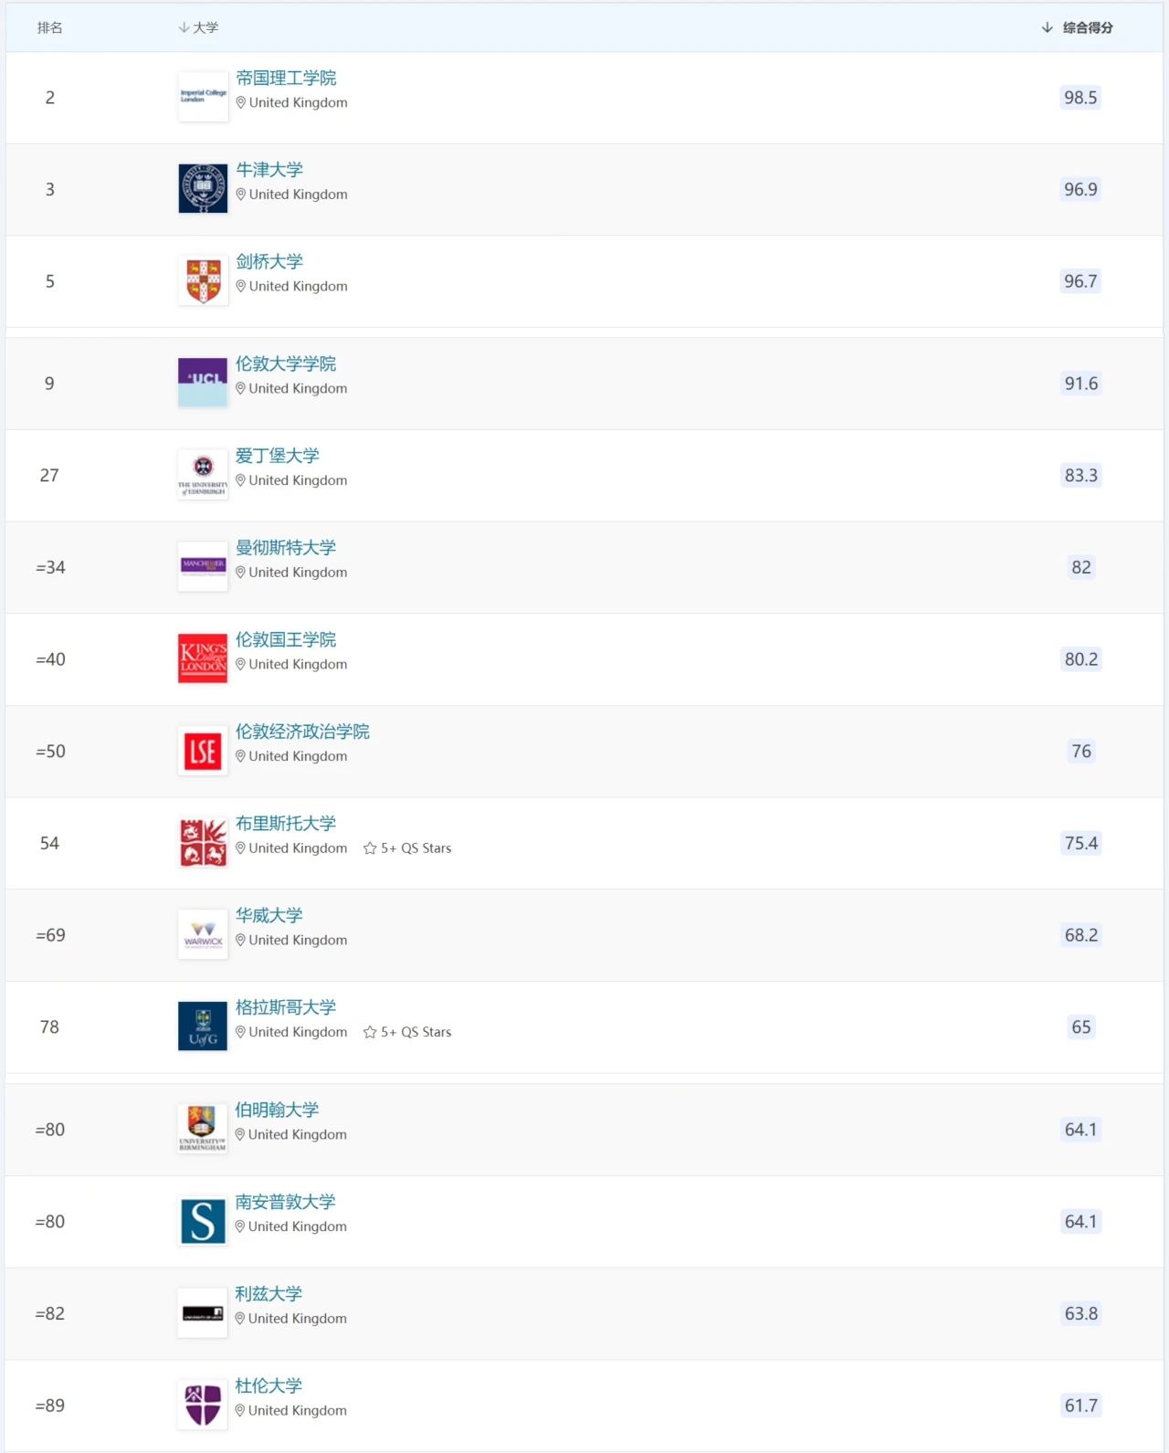Open the 曼彻斯特大学 link
This screenshot has height=1453, width=1169.
[286, 547]
